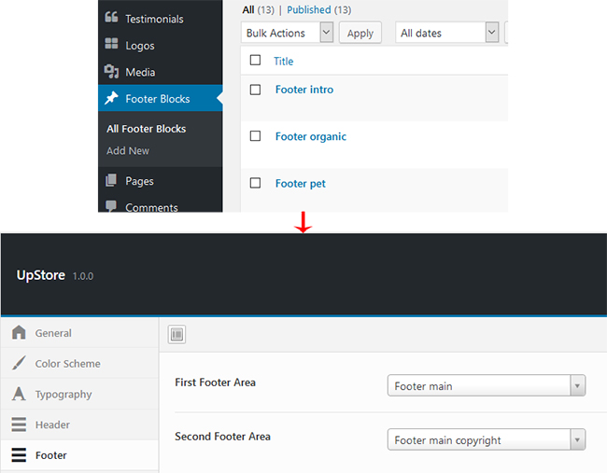Open the Bulk Actions dropdown
Image resolution: width=607 pixels, height=473 pixels.
point(287,33)
